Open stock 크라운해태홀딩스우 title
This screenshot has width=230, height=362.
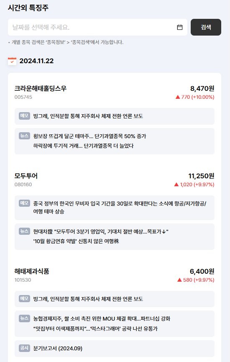[x=41, y=88]
